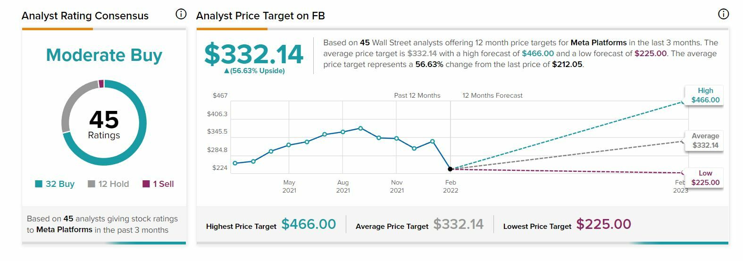Viewport: 743px width, 261px height.
Task: Click the 45 Ratings donut center
Action: tap(104, 125)
